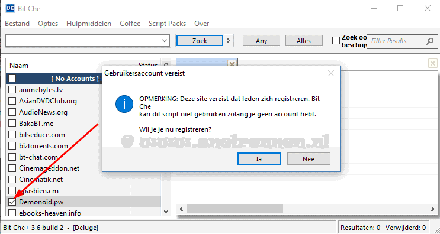Viewport: 440px width, 234px height.
Task: Uncheck the Demonoid.pw checkbox
Action: pyautogui.click(x=12, y=202)
